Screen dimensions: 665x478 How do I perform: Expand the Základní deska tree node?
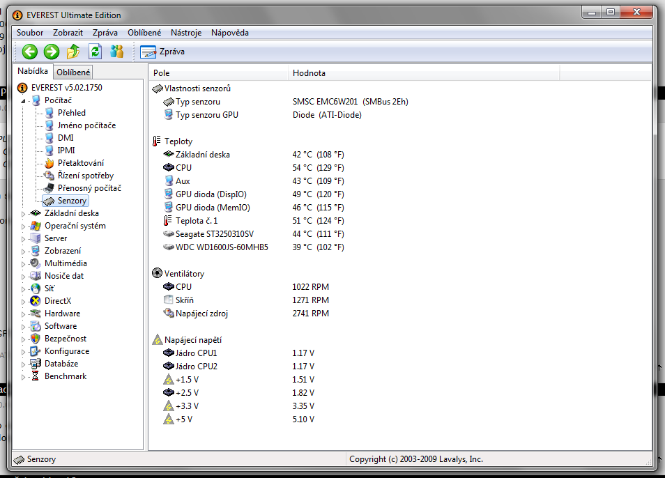pos(23,214)
